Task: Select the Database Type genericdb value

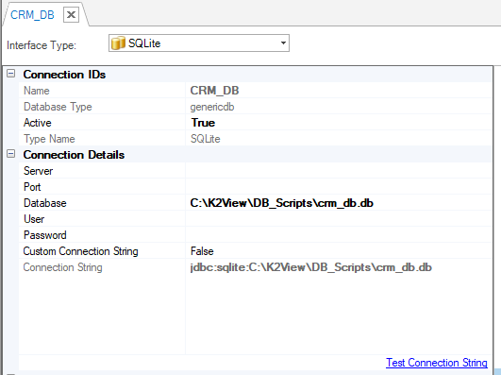Action: [212, 107]
